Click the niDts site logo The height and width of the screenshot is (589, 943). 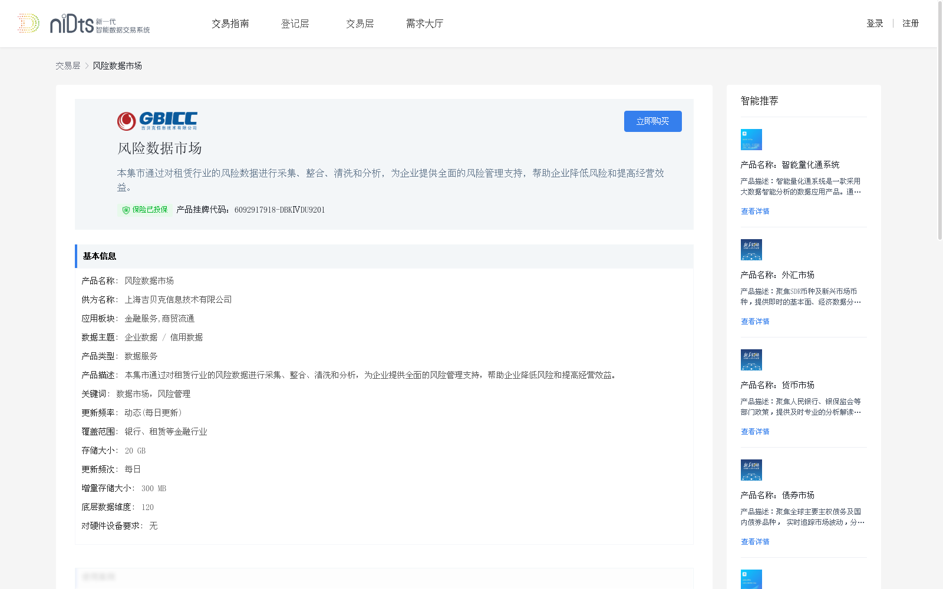coord(84,24)
